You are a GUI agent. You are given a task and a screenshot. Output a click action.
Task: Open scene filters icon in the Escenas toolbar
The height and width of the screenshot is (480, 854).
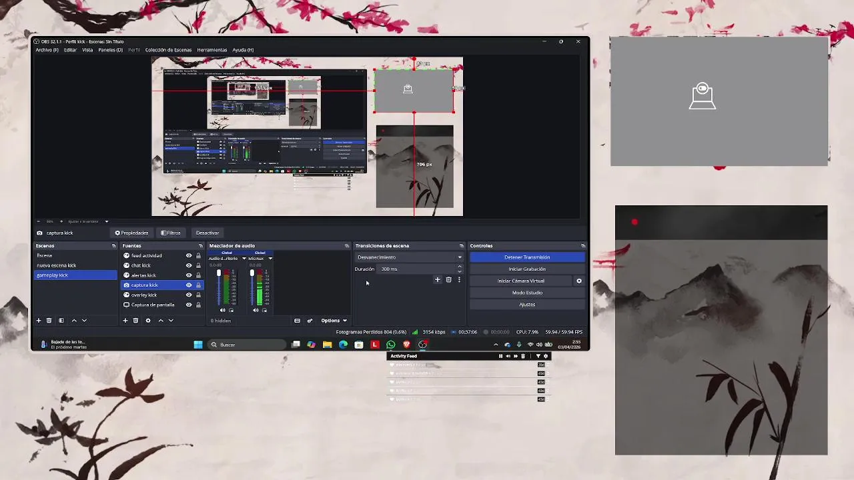(x=61, y=321)
